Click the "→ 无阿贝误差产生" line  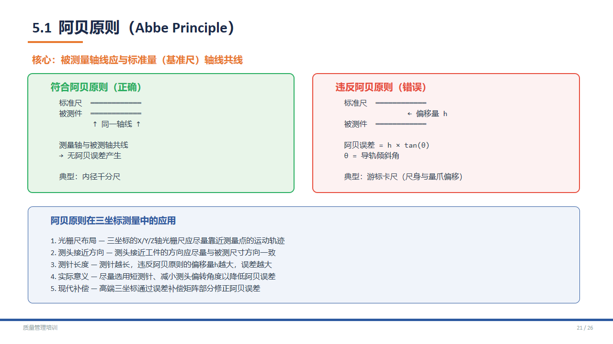(x=90, y=156)
